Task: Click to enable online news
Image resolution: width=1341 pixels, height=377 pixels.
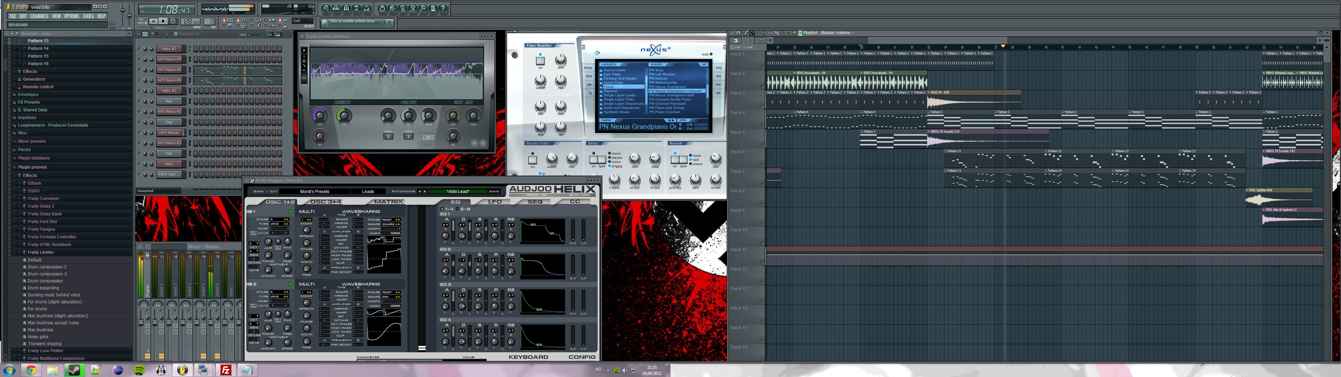Action: pyautogui.click(x=353, y=21)
